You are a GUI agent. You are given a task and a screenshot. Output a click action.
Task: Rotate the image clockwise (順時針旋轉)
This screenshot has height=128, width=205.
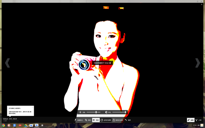(x=118, y=120)
